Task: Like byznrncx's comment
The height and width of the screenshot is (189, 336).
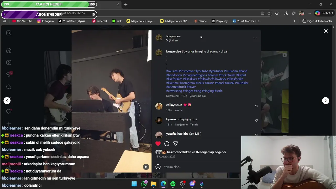Action: (x=256, y=120)
